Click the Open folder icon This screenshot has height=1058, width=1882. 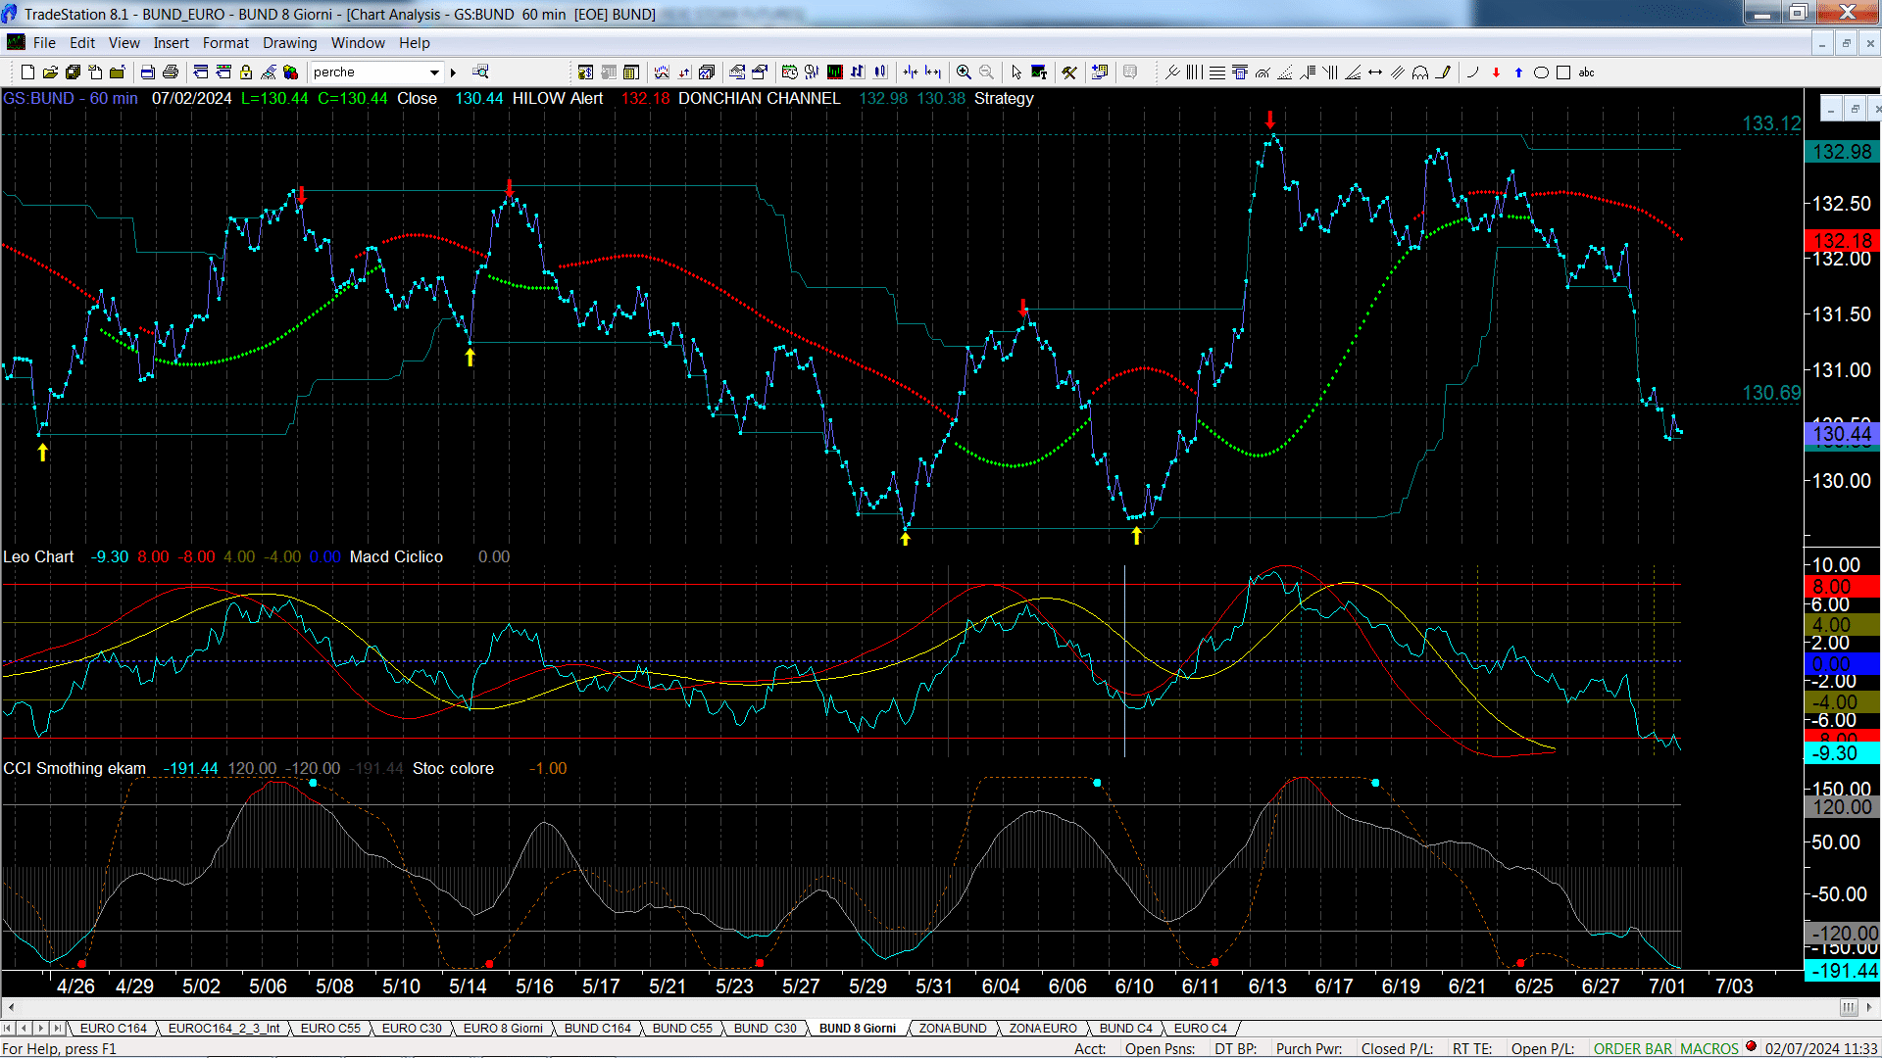pos(50,72)
